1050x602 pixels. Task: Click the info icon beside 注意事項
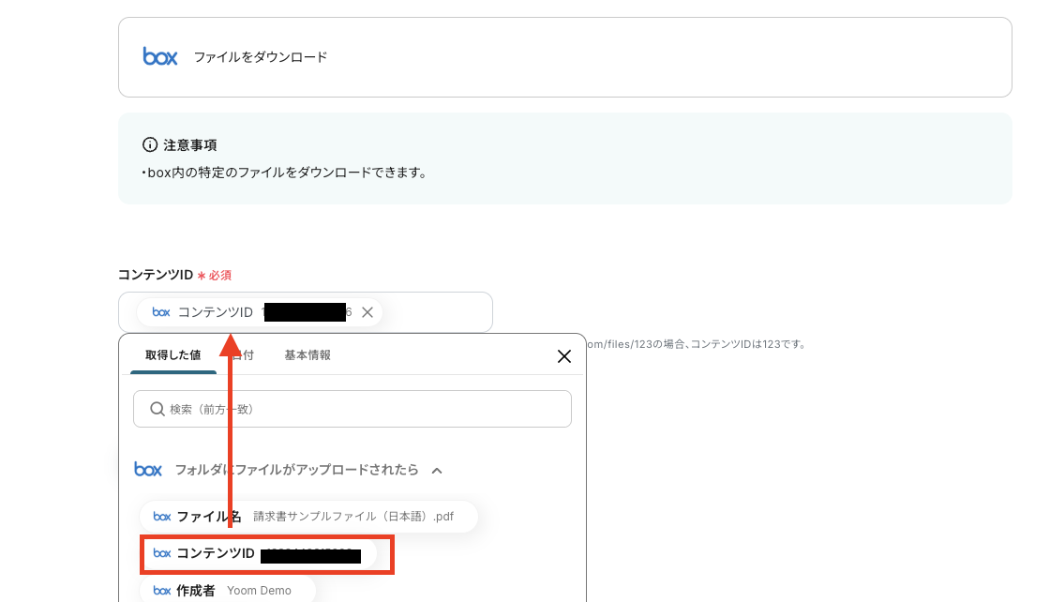point(149,144)
